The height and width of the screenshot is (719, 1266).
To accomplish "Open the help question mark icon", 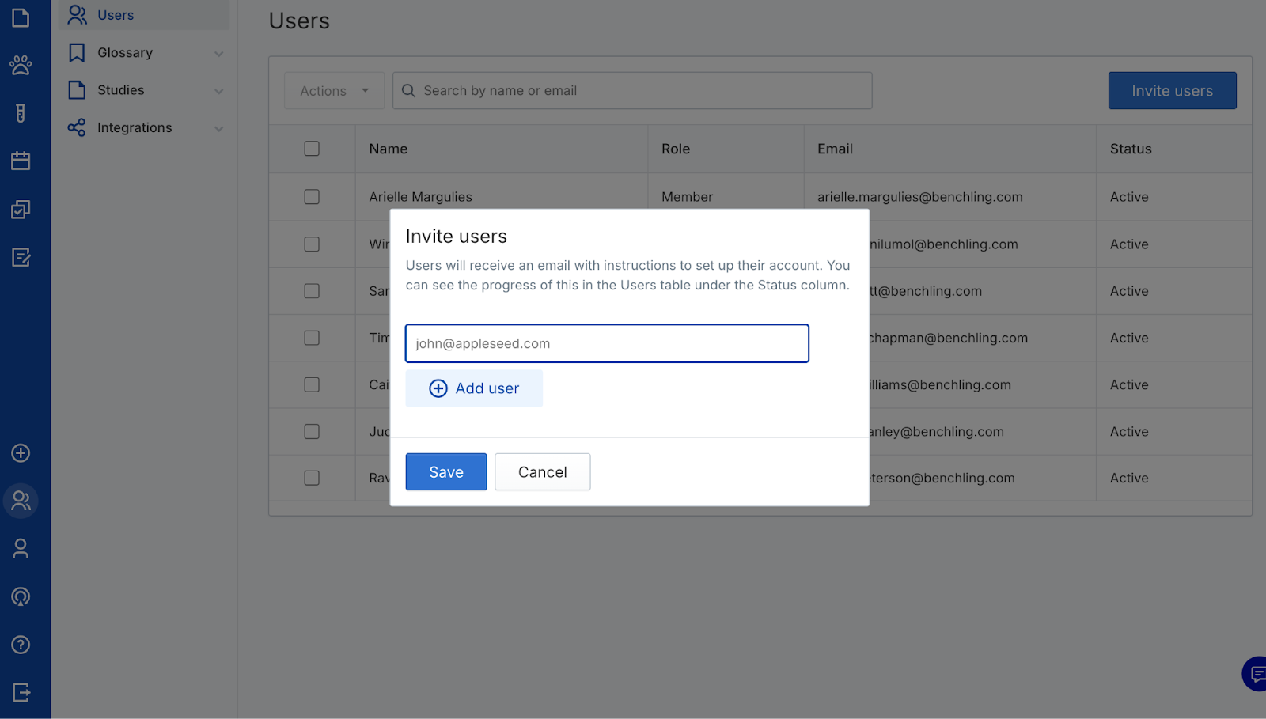I will tap(21, 645).
